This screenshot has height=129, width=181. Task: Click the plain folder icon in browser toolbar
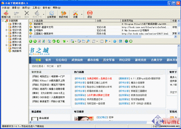(84, 41)
